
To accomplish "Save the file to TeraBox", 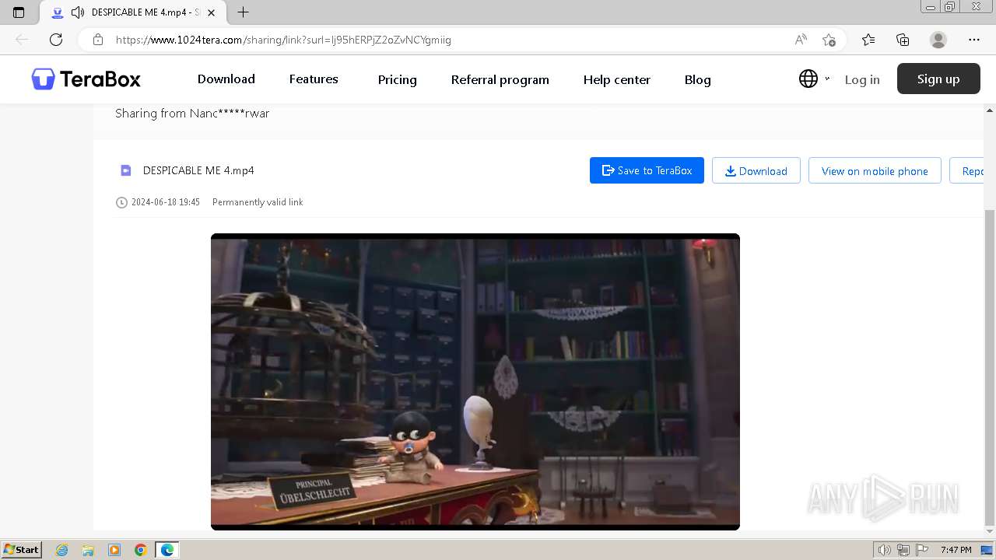I will [x=647, y=170].
